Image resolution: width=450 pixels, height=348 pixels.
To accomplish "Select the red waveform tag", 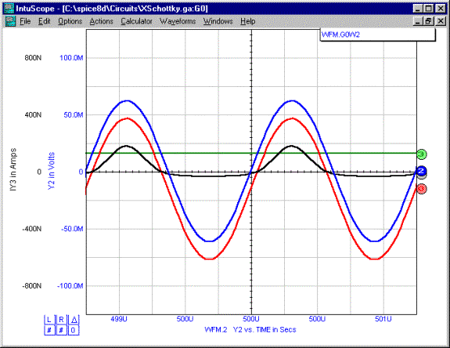I will point(421,189).
